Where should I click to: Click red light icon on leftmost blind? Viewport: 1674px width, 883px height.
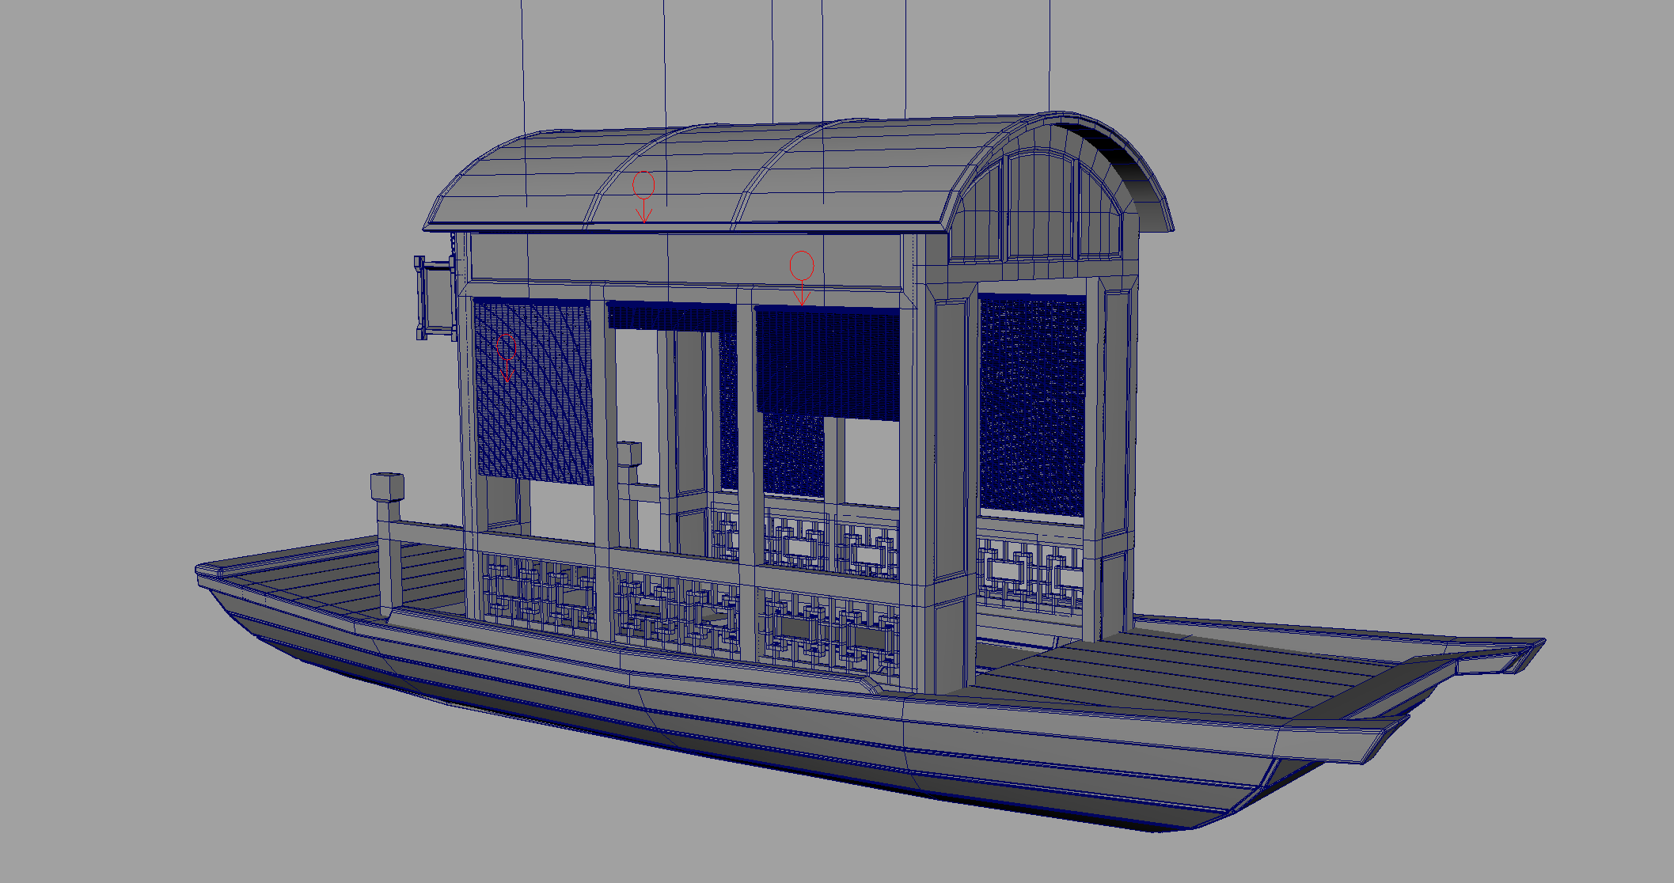pos(506,358)
